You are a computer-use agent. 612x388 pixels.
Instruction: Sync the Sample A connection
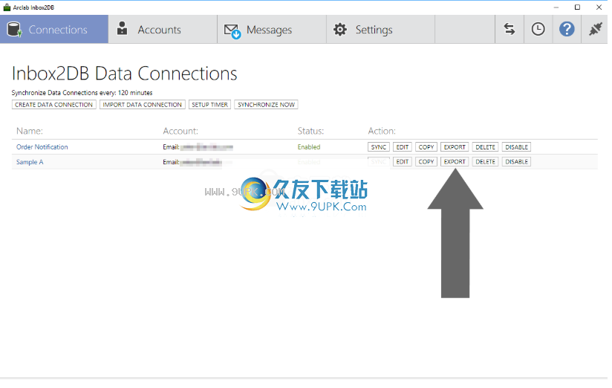click(379, 162)
